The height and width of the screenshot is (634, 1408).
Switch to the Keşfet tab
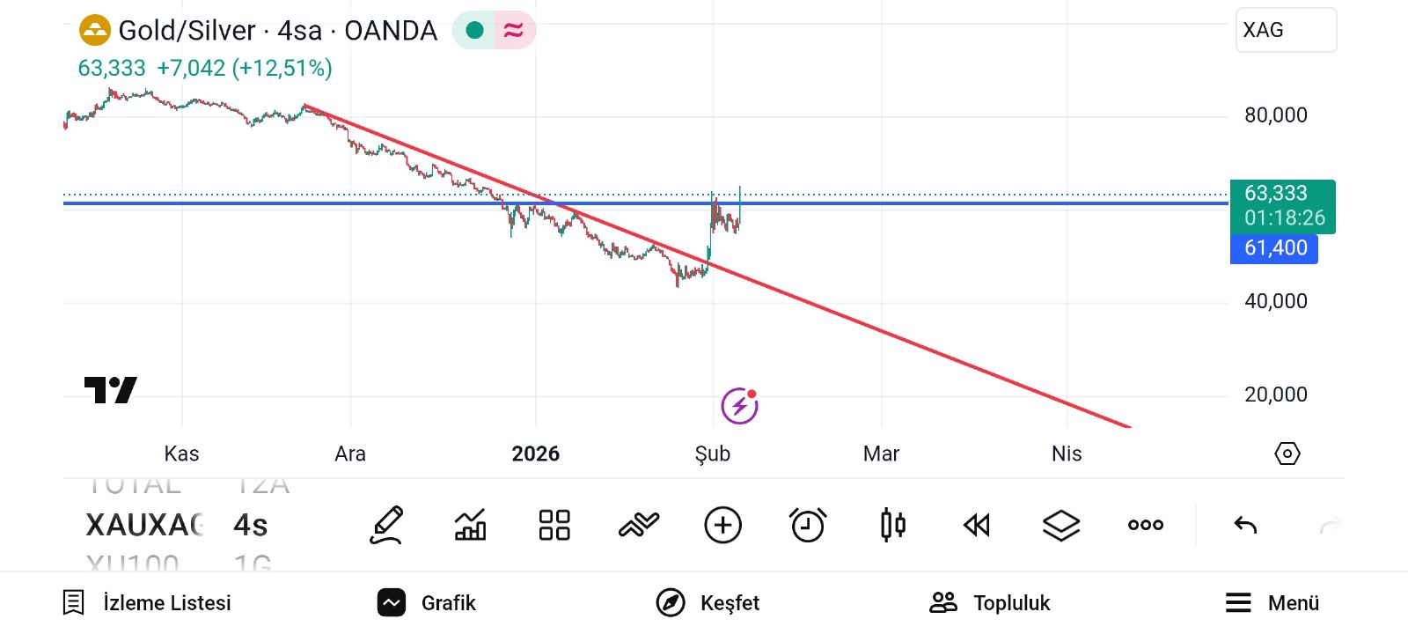708,603
